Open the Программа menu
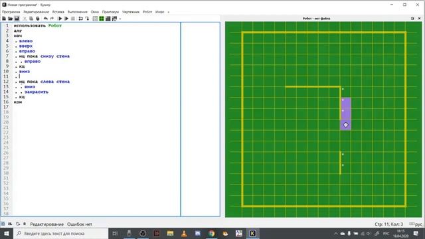This screenshot has height=239, width=425. point(11,12)
